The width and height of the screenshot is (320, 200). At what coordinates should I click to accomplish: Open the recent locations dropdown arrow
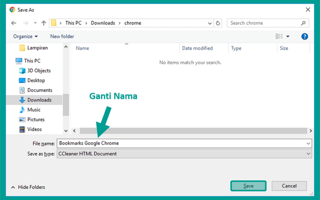[35, 23]
